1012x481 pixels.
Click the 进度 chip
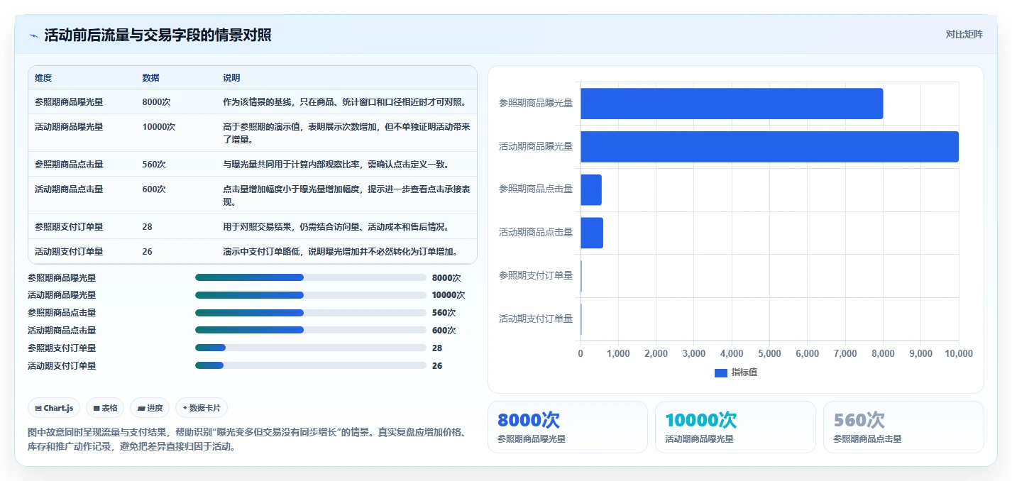click(150, 408)
